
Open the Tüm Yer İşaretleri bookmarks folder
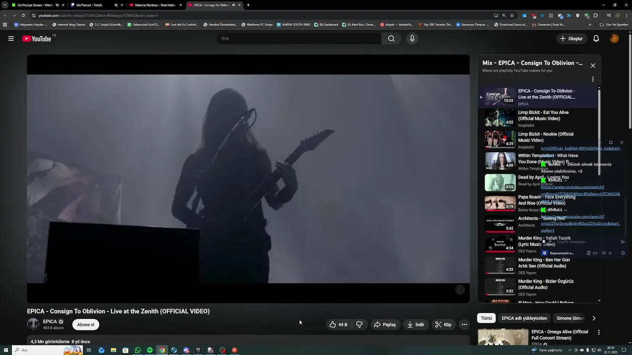tap(614, 24)
